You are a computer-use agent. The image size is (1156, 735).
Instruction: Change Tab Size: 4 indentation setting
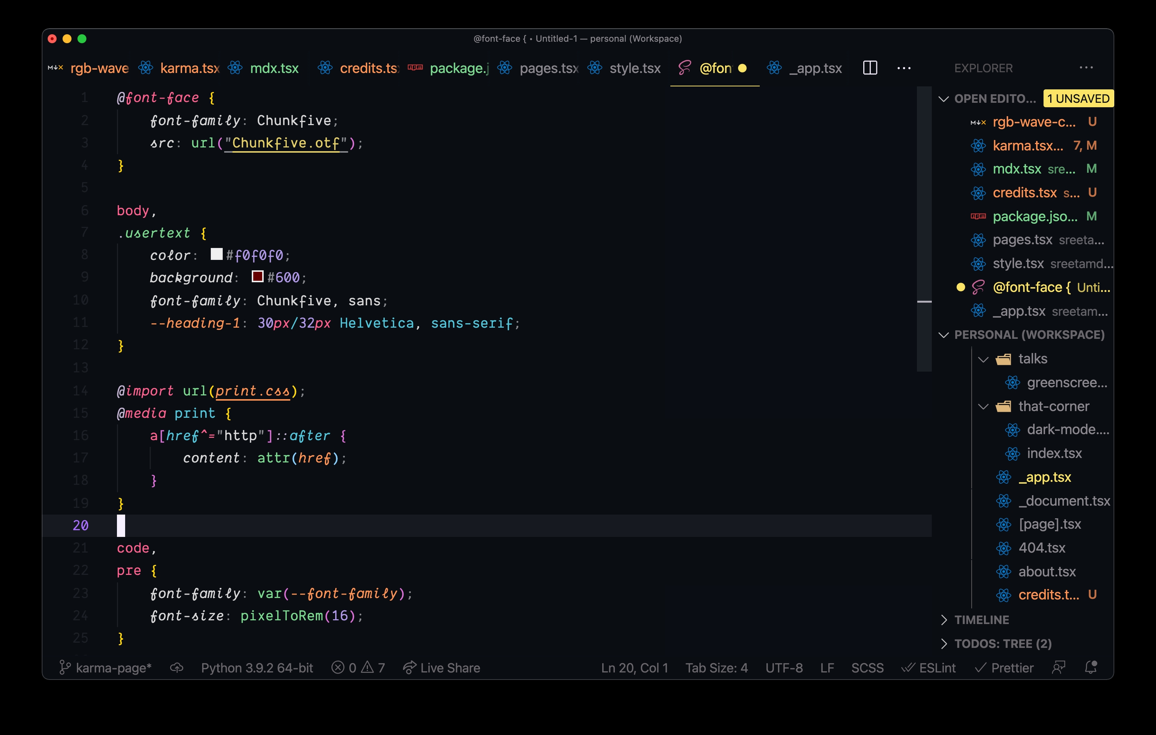point(716,668)
